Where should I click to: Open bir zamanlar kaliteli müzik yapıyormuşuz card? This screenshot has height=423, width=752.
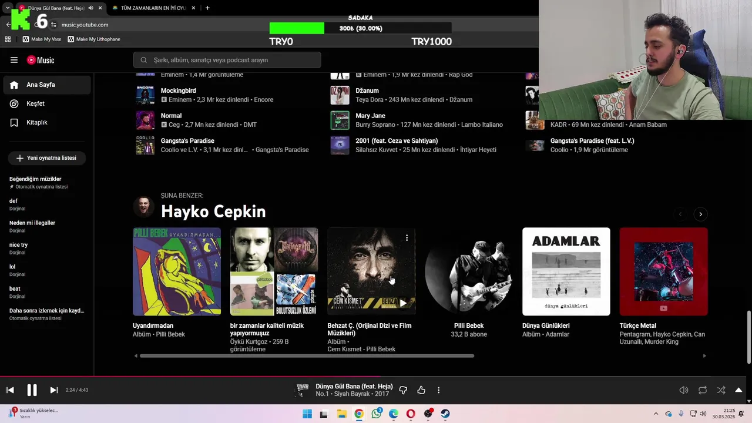[274, 271]
